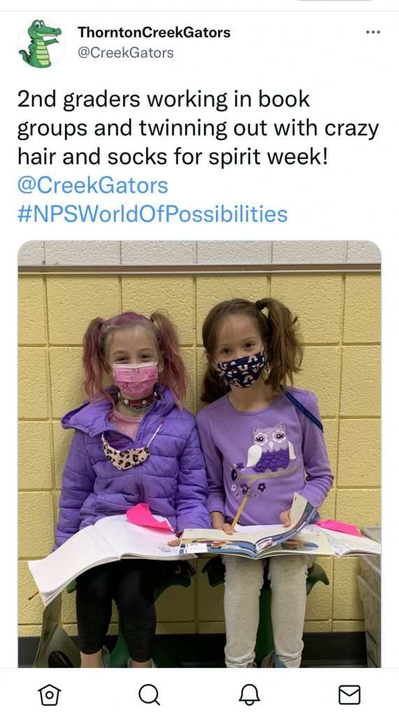Open the three-dot more options menu
This screenshot has width=399, height=717.
[373, 32]
